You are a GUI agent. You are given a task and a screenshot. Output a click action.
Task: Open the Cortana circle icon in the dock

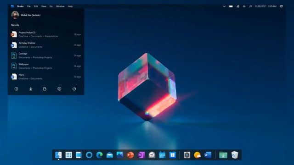(x=89, y=155)
